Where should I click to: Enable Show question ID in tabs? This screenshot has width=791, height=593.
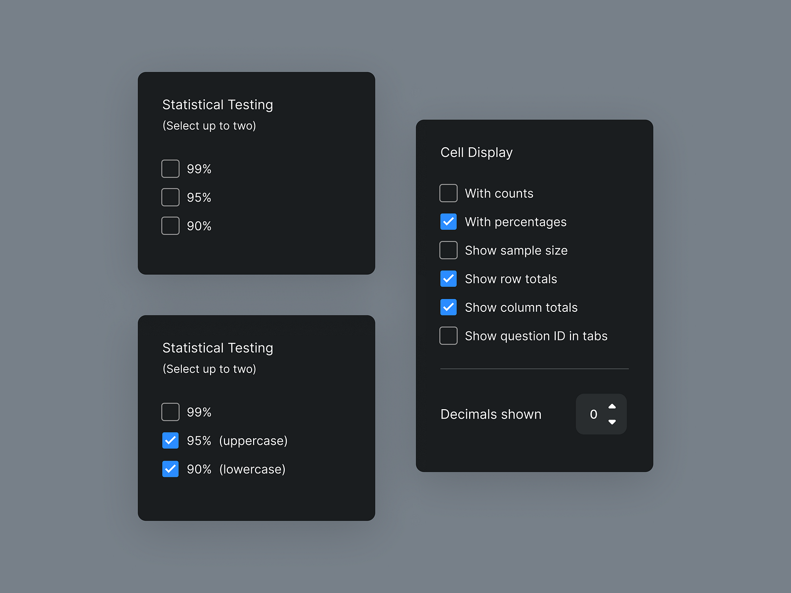click(448, 336)
